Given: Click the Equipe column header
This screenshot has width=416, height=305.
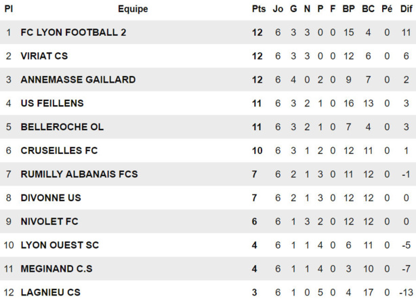Looking at the screenshot, I should coord(133,9).
